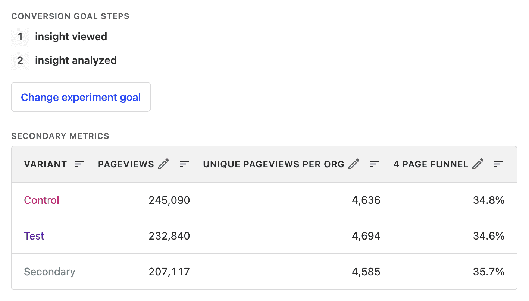
Task: Click step 2 insight analyzed
Action: click(x=76, y=61)
